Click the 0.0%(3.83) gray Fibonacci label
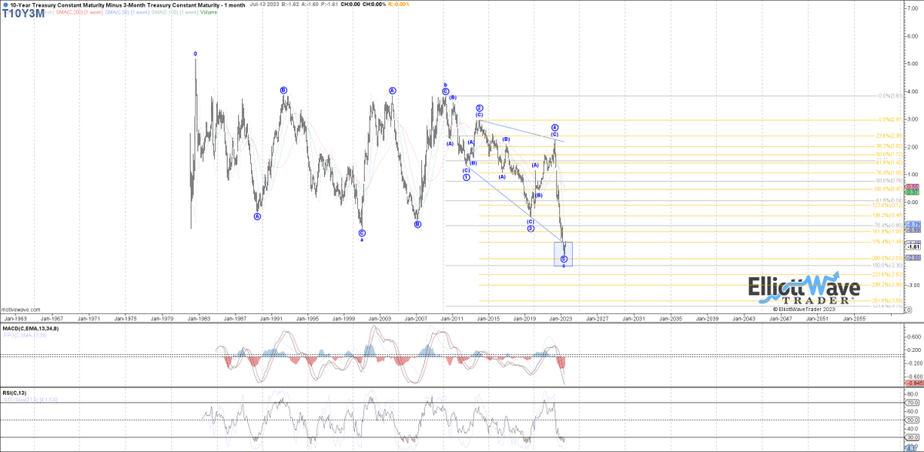Image resolution: width=924 pixels, height=452 pixels. (x=889, y=96)
